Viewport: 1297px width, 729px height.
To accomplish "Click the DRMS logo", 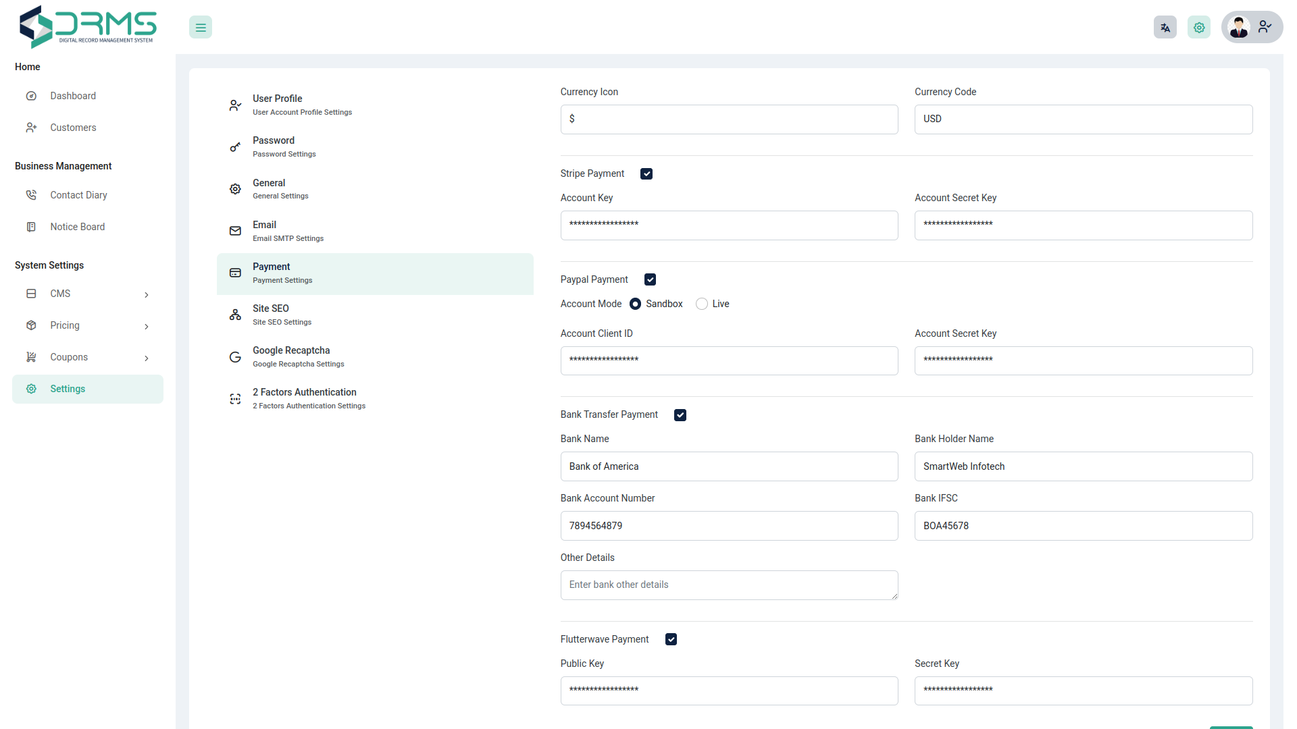I will [88, 27].
